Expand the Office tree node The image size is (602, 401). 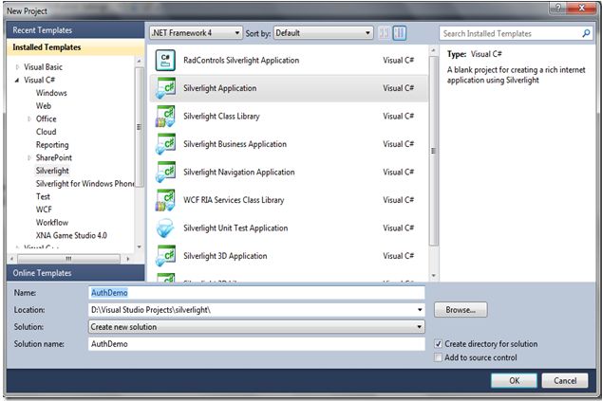click(x=29, y=118)
